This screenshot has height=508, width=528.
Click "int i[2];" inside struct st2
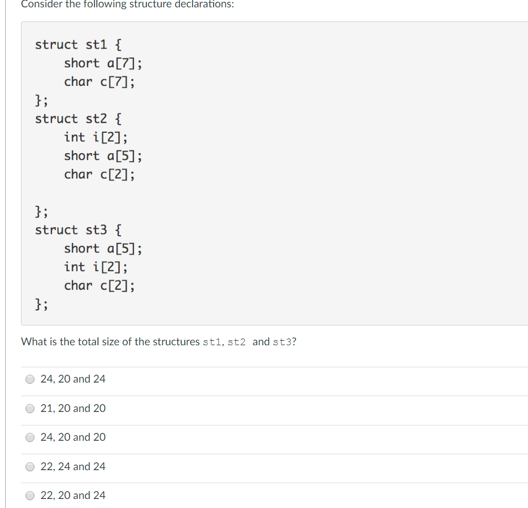click(96, 137)
